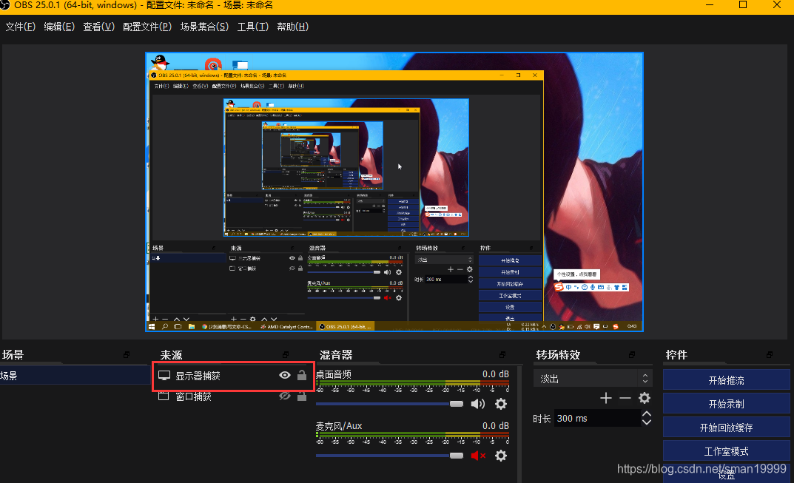This screenshot has height=483, width=794.
Task: Click the 桌面音频 0.0 dB value
Action: [496, 374]
